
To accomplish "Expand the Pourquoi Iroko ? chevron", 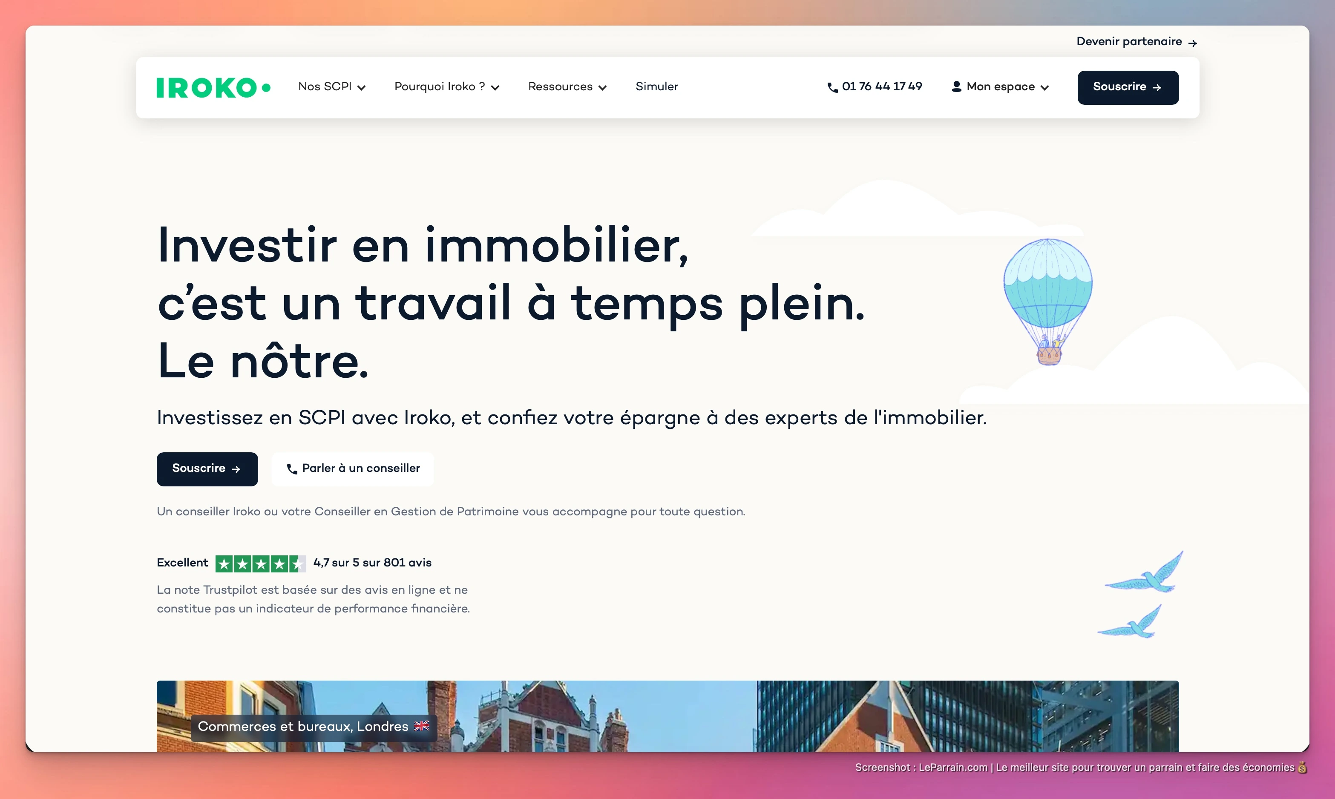I will point(495,88).
